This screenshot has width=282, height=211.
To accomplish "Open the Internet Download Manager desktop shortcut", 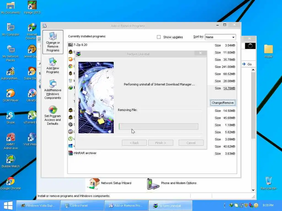I will [x=31, y=32].
